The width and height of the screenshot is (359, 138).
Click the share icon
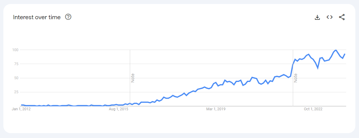342,17
